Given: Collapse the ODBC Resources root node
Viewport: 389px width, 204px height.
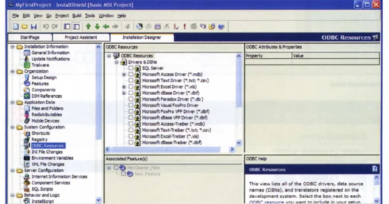Looking at the screenshot, I should (x=109, y=56).
